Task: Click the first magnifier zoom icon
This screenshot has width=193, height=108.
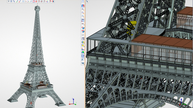Action: click(83, 9)
